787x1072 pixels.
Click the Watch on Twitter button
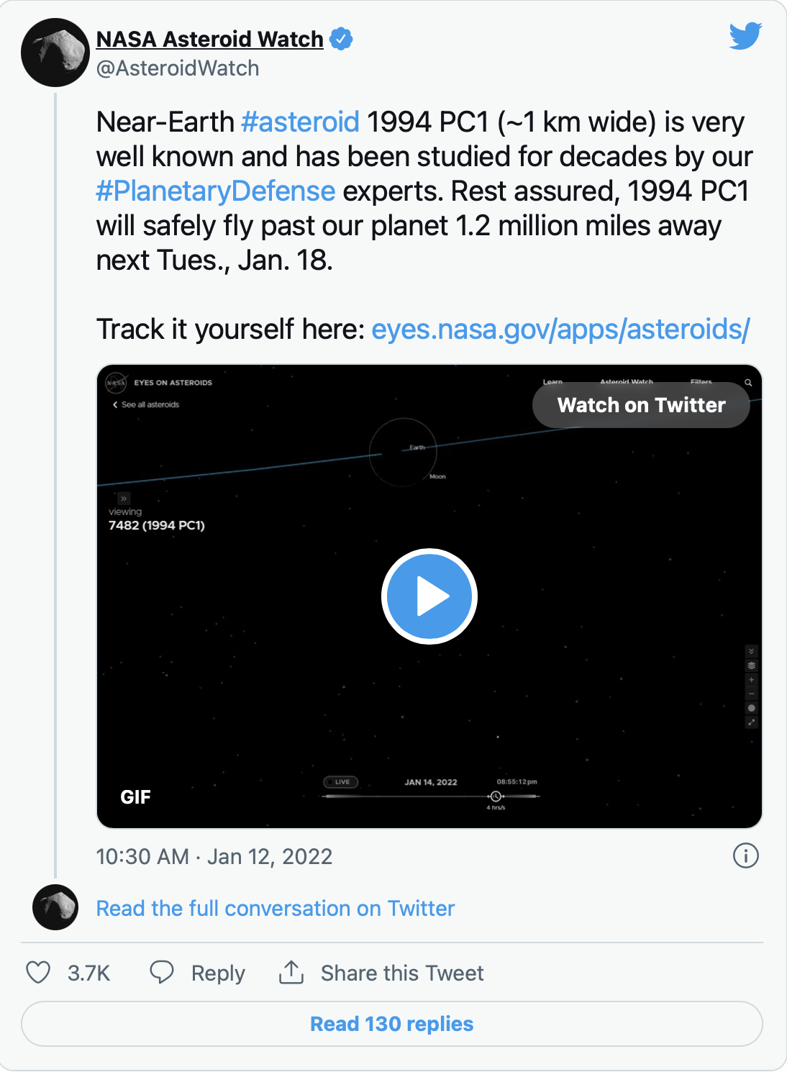641,405
